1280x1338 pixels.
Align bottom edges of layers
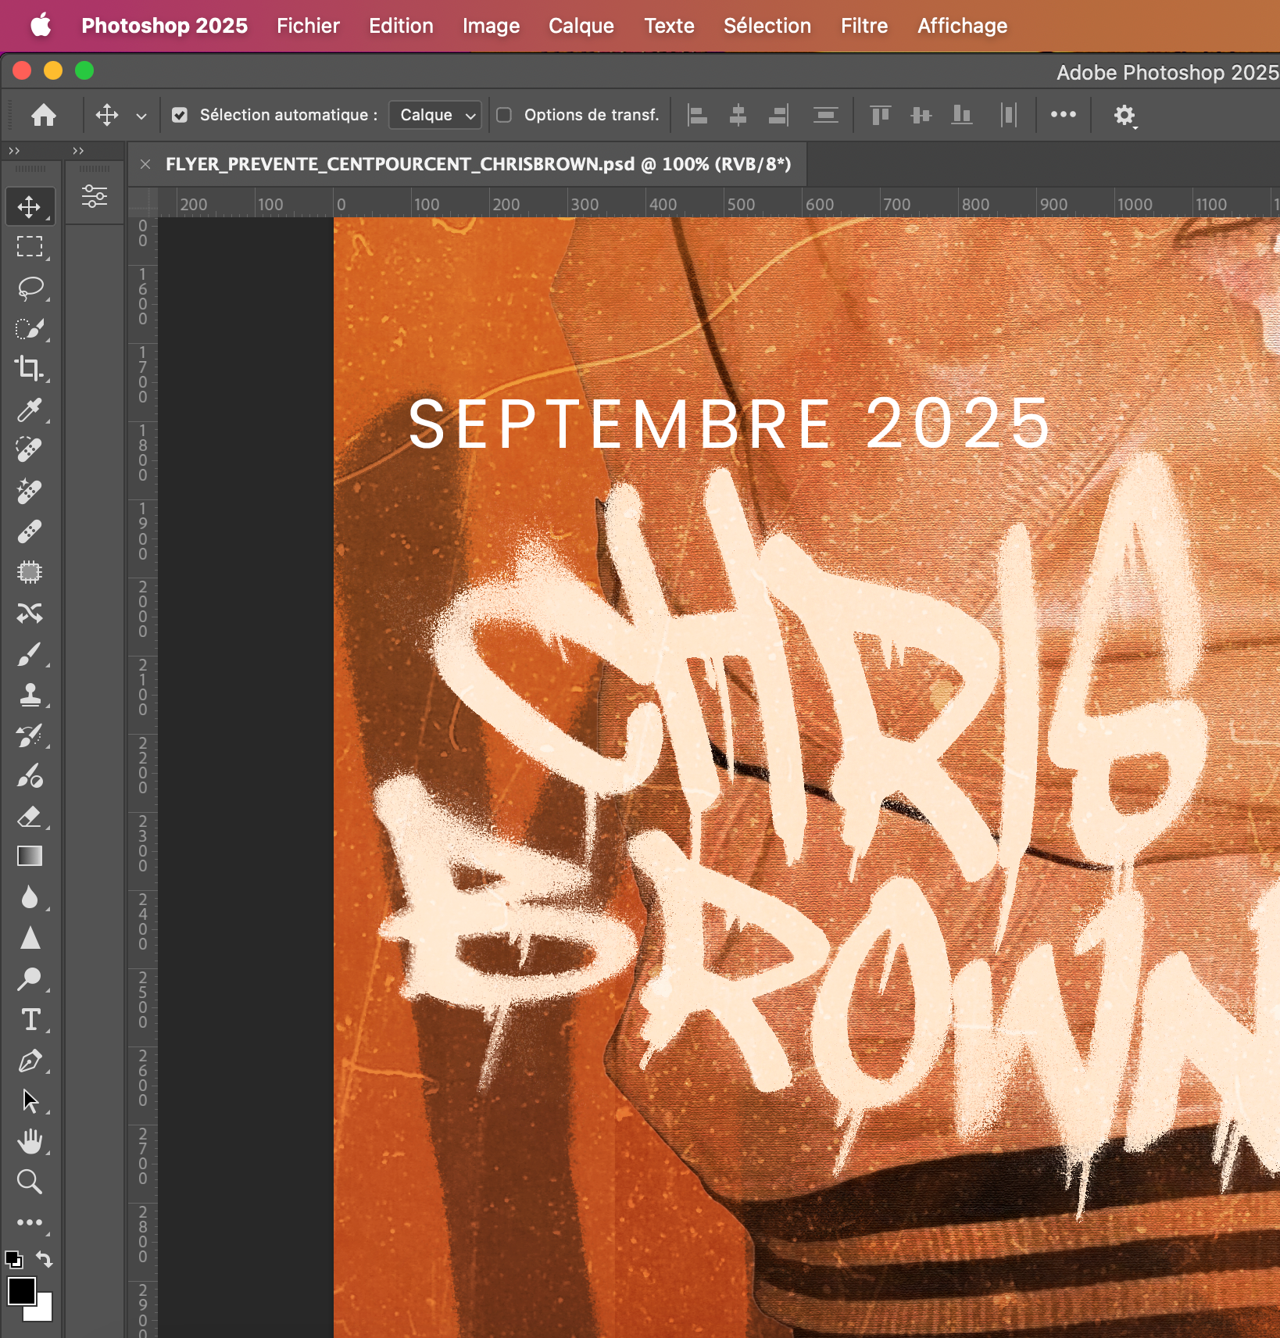coord(962,115)
